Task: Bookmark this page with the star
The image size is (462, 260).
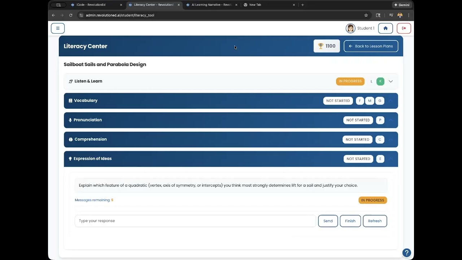Action: pyautogui.click(x=366, y=15)
